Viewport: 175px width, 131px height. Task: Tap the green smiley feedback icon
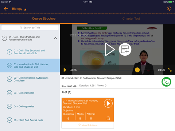(x=166, y=82)
